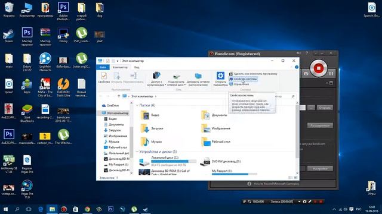Open Microsoft Edge from the taskbar

(41, 209)
